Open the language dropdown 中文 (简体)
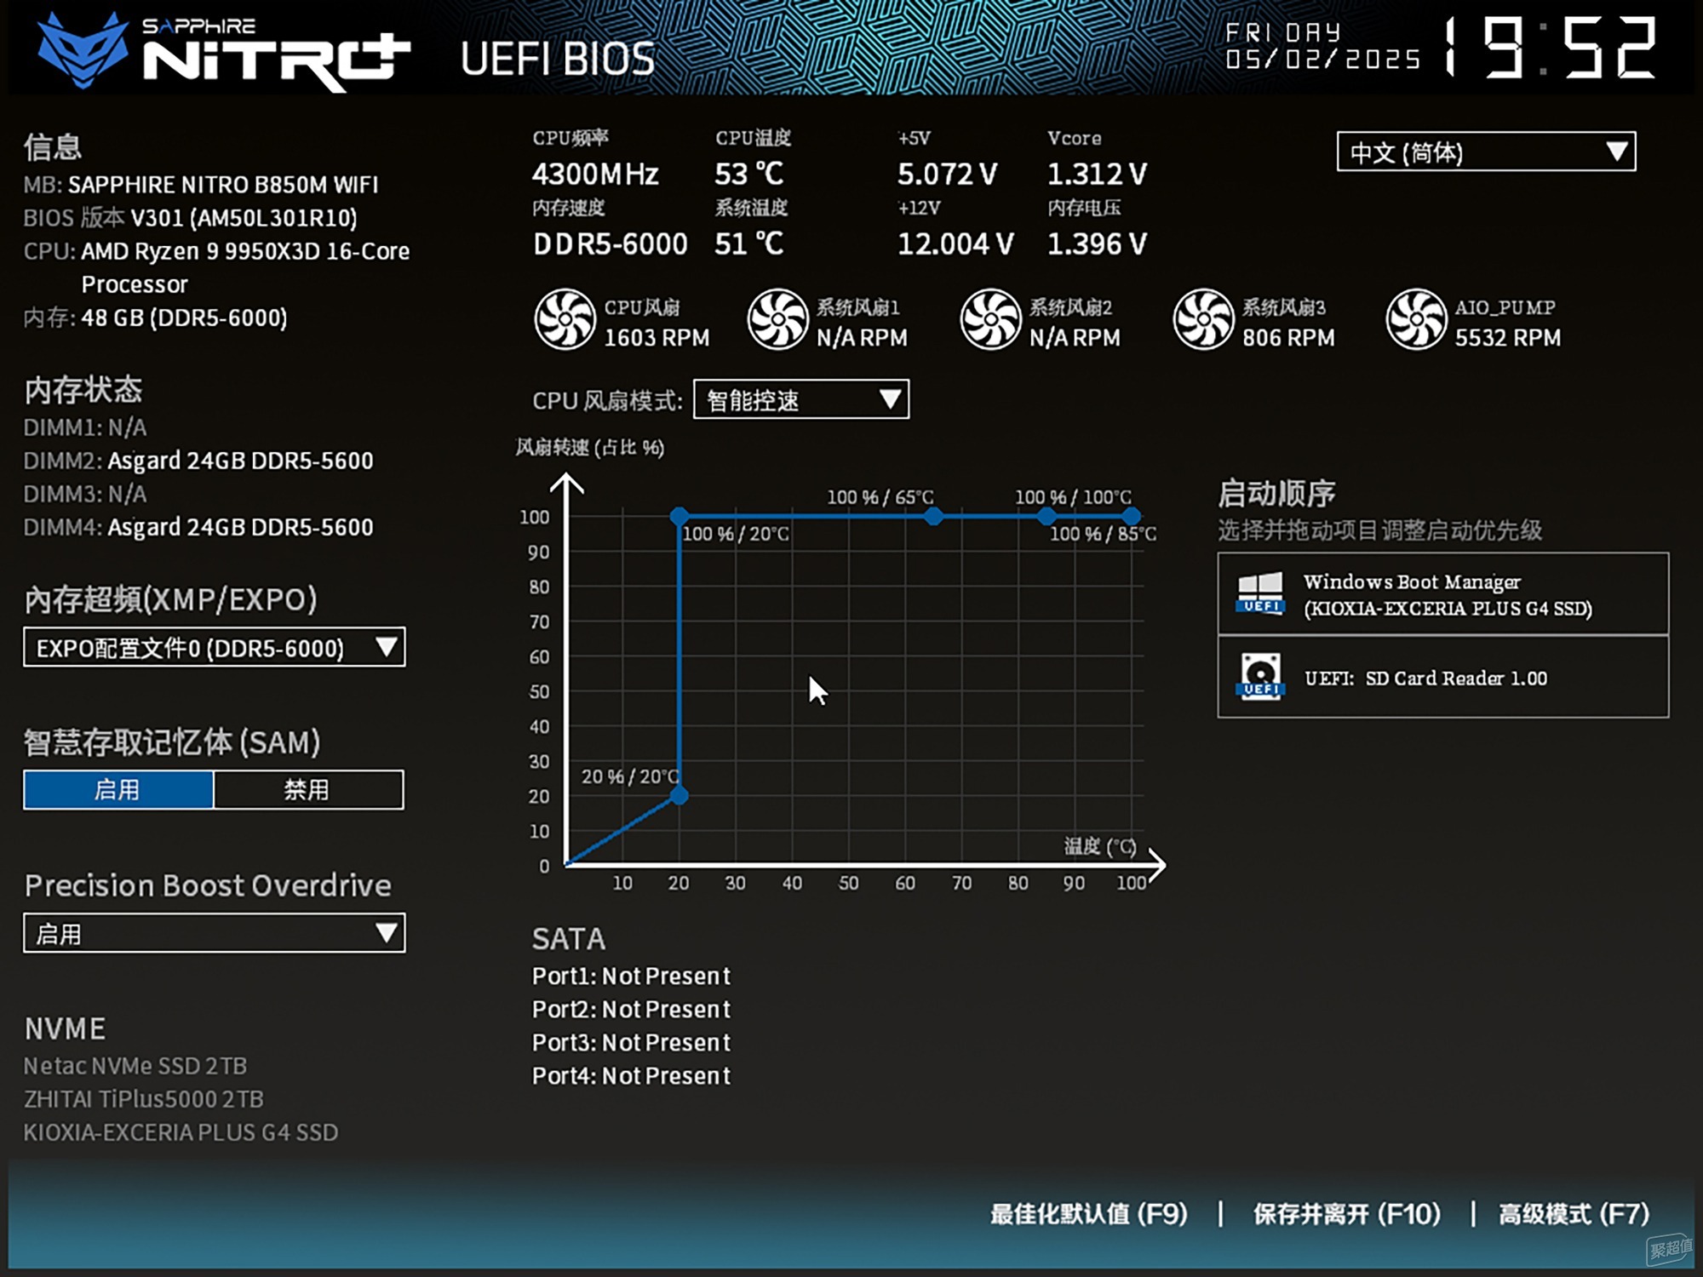1703x1277 pixels. point(1485,152)
